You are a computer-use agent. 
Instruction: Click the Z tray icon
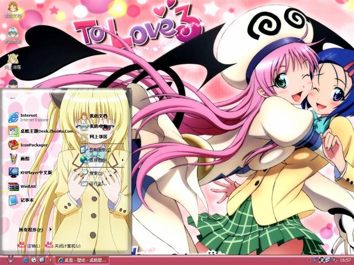[x=322, y=260]
